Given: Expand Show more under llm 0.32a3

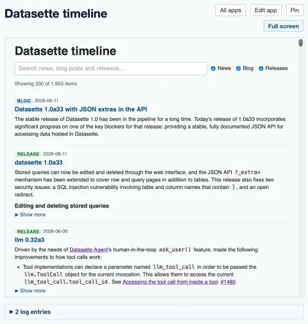Looking at the screenshot, I should [30, 291].
